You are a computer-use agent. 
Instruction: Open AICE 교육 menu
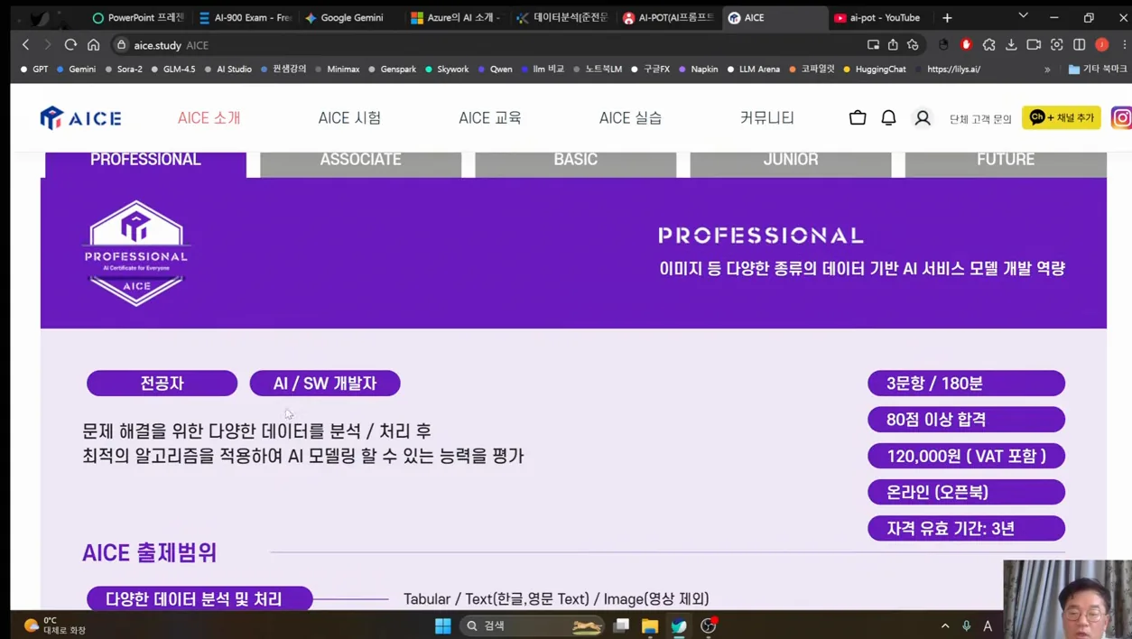(490, 117)
